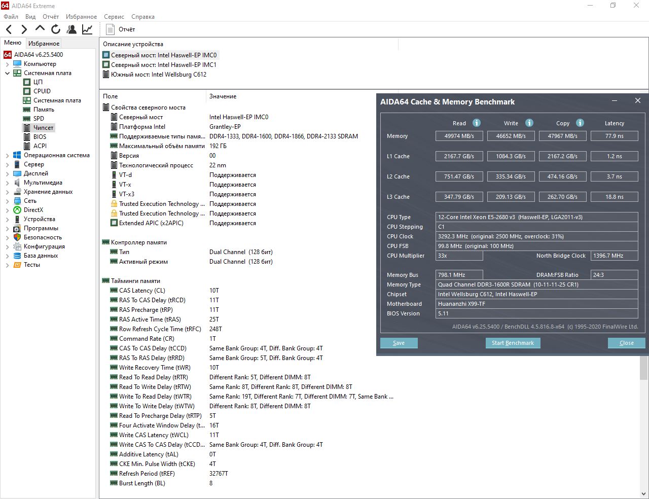Select the Чипсет icon in the tree

click(27, 128)
